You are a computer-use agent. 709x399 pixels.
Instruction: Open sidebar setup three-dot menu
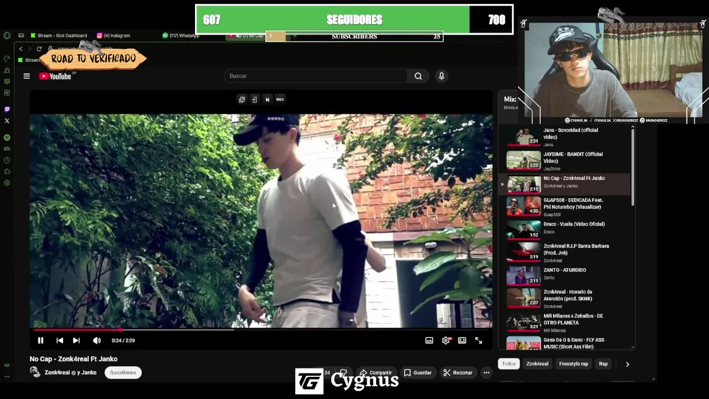click(7, 376)
